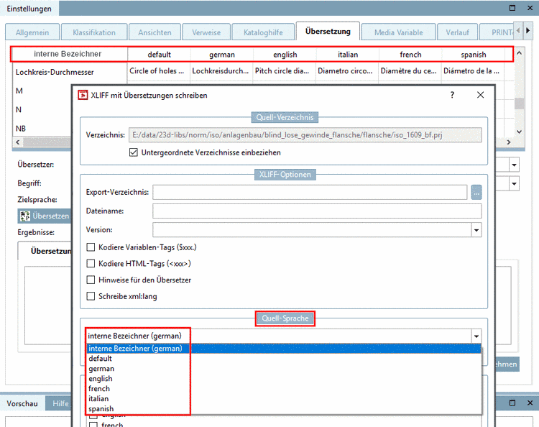Select the 'NB' row in table

42,128
